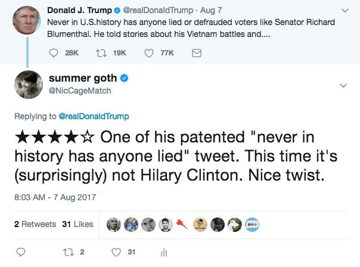Like summer goth's reply with 31 heart
The width and height of the screenshot is (360, 267).
(116, 252)
